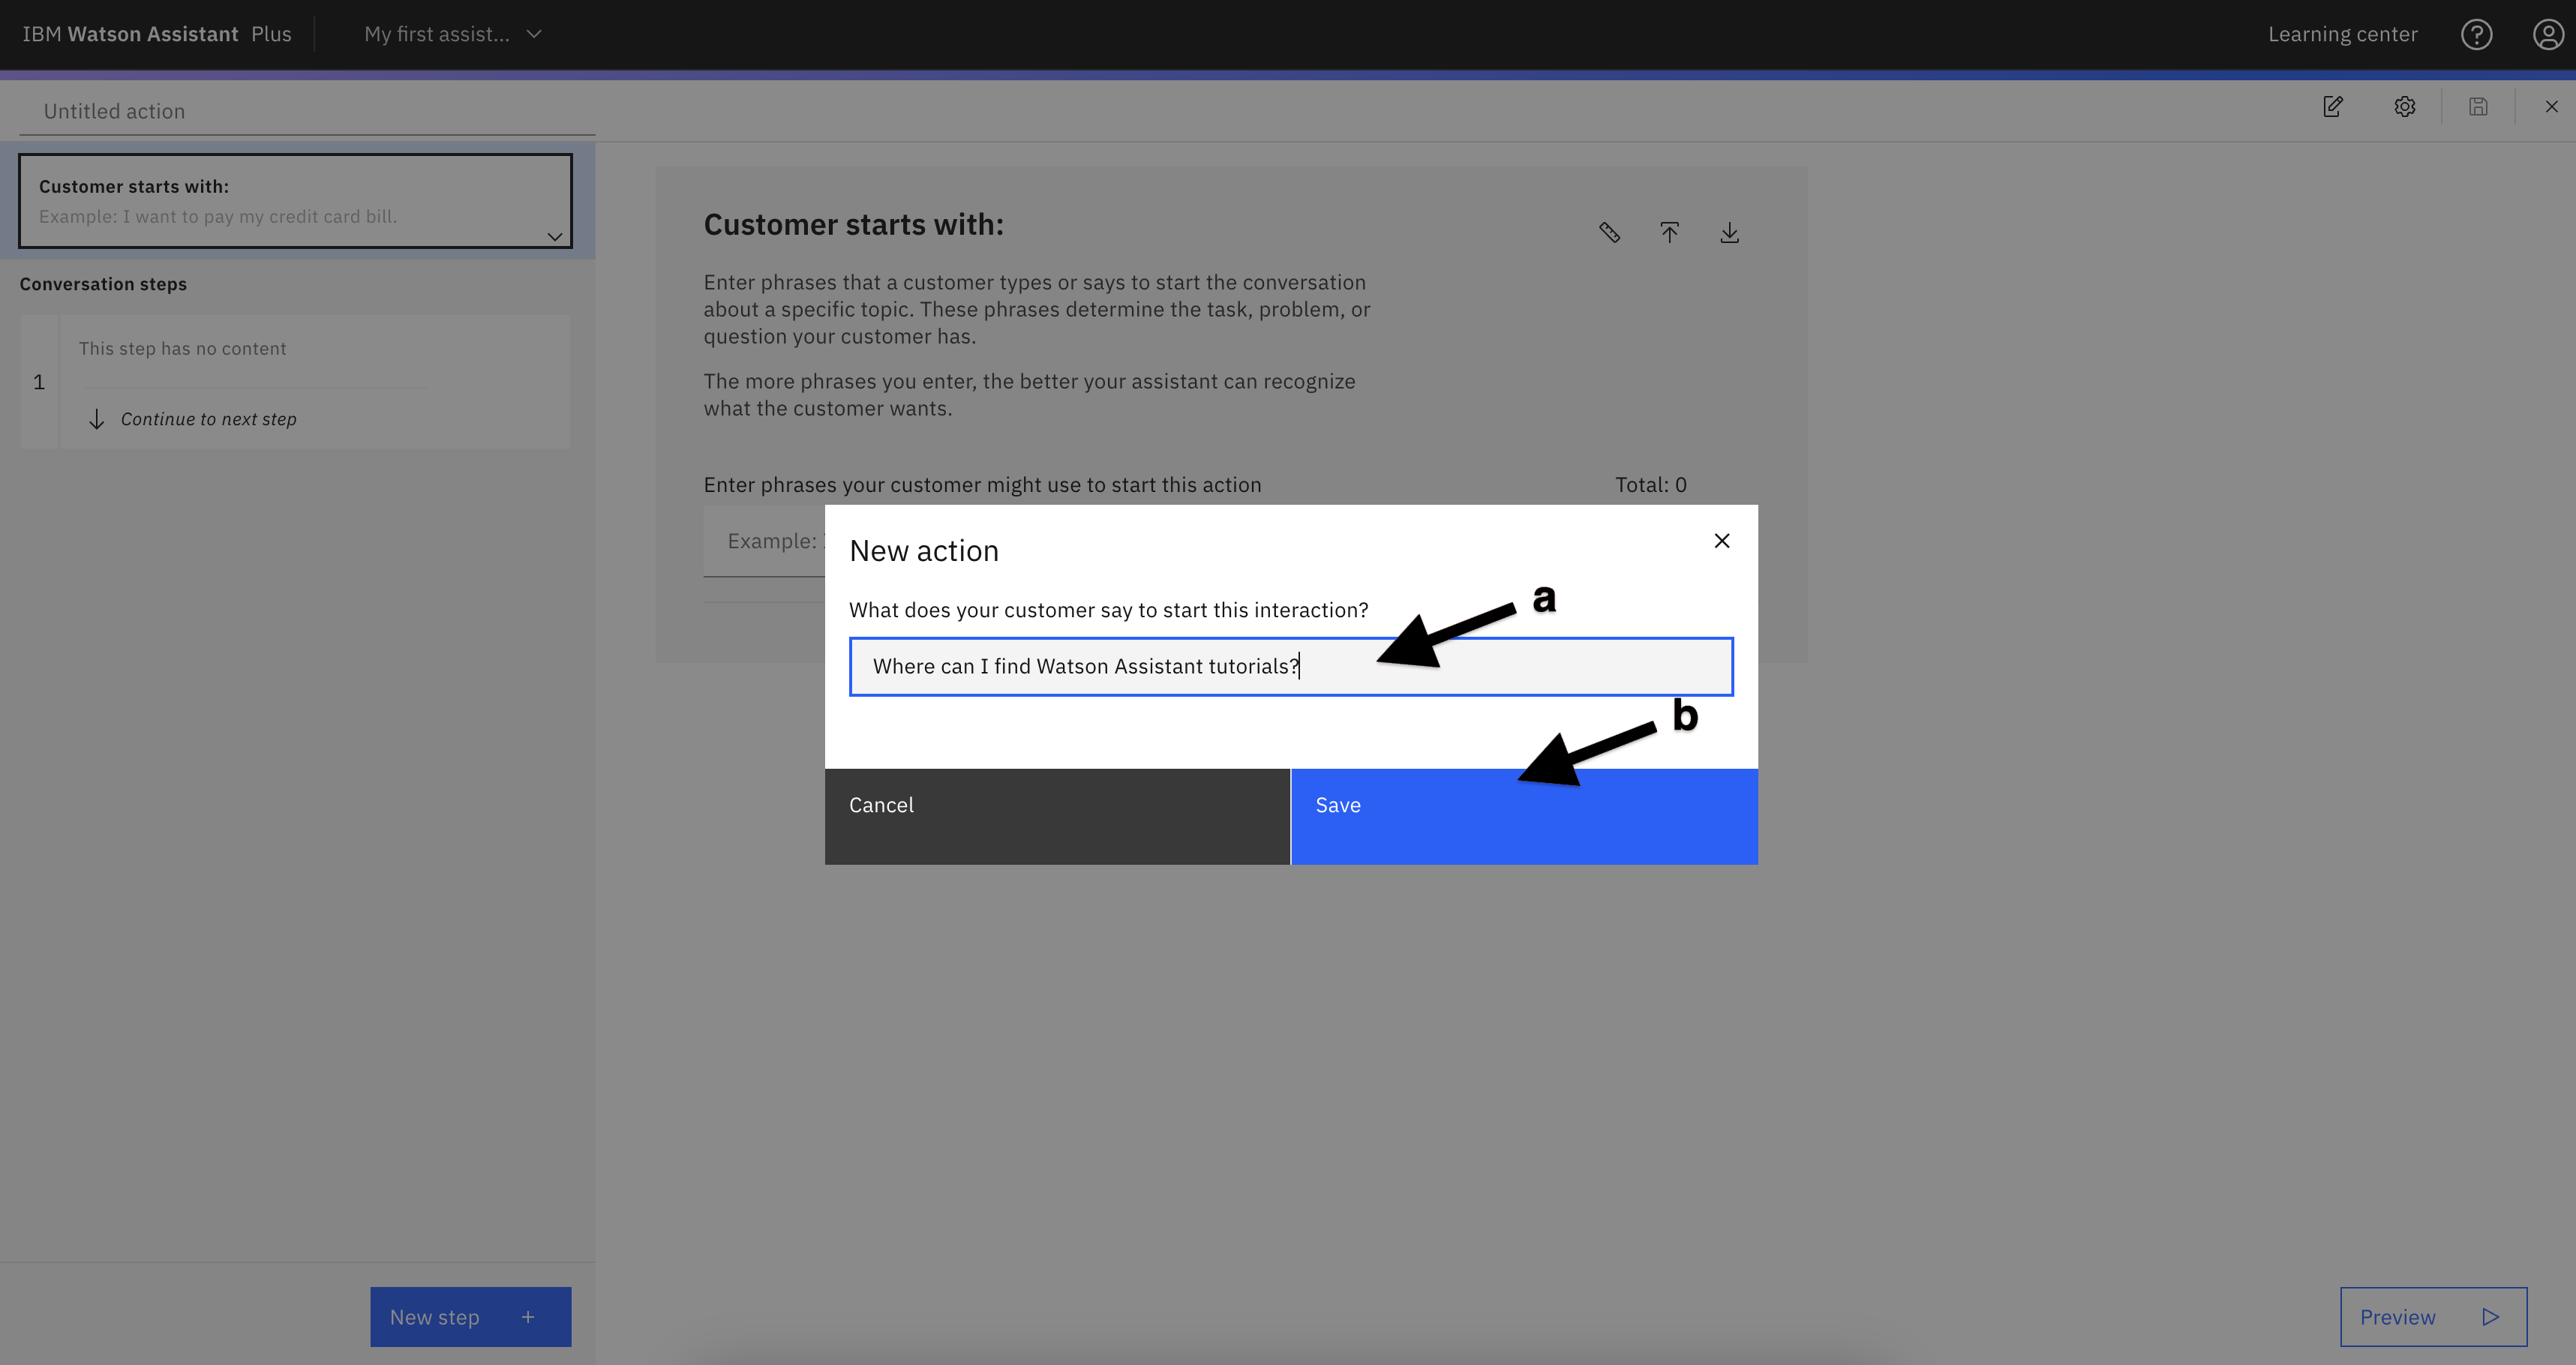Viewport: 2576px width, 1365px height.
Task: Click the Learning center menu item
Action: tap(2343, 32)
